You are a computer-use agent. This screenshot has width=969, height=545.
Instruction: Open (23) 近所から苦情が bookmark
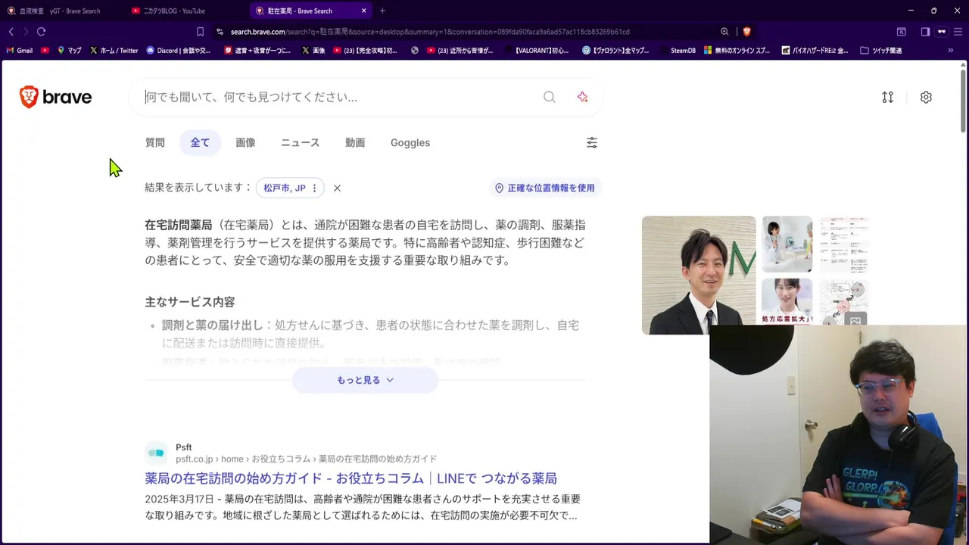[460, 51]
